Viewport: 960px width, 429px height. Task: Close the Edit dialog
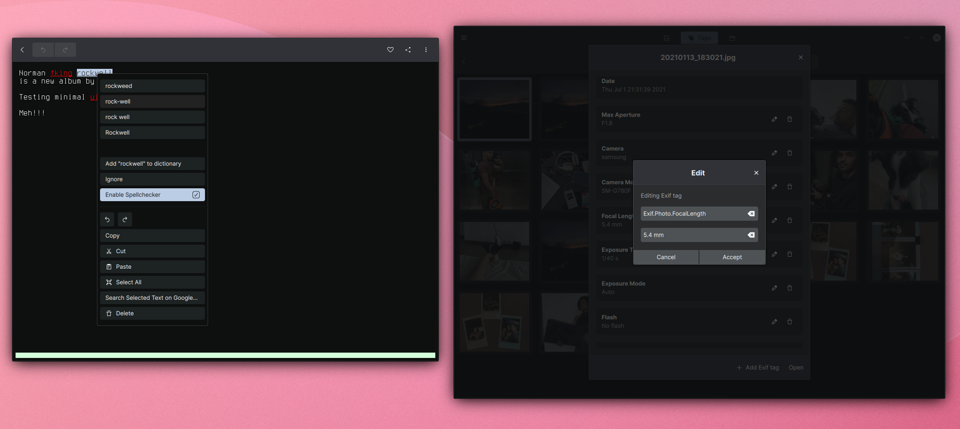point(756,173)
